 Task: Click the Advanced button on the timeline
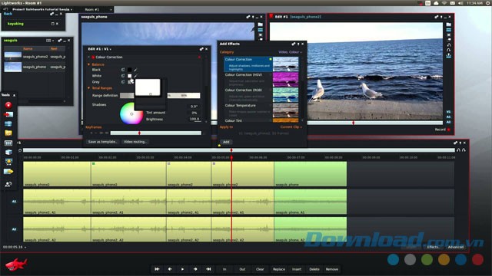tap(456, 247)
